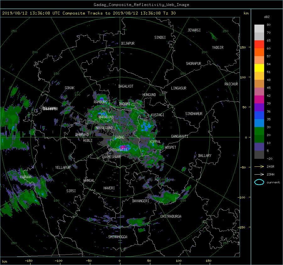This screenshot has height=265, width=283.
Task: Click the SIRSI city label
Action: [x=71, y=191]
